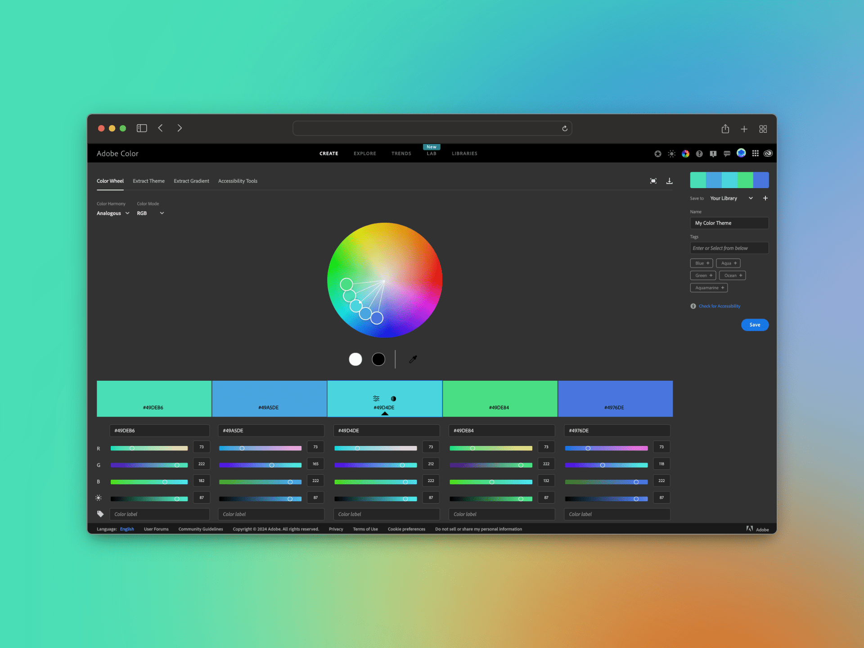Image resolution: width=864 pixels, height=648 pixels.
Task: Select the #4976DE color swatch
Action: tap(615, 399)
